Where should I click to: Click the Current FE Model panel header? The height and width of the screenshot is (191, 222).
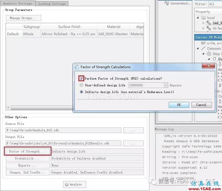208,37
